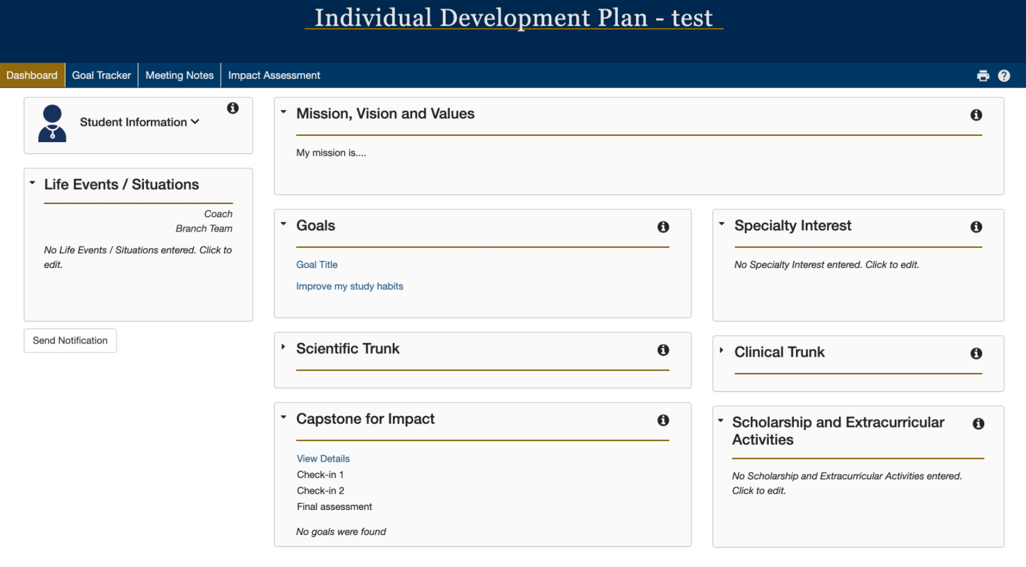Collapse the Mission, Vision and Values panel

[x=283, y=112]
